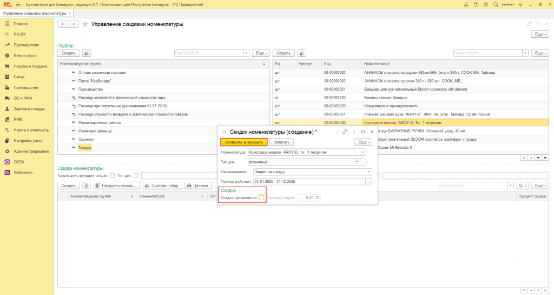
Task: Click the Период действия date field
Action: coord(309,182)
